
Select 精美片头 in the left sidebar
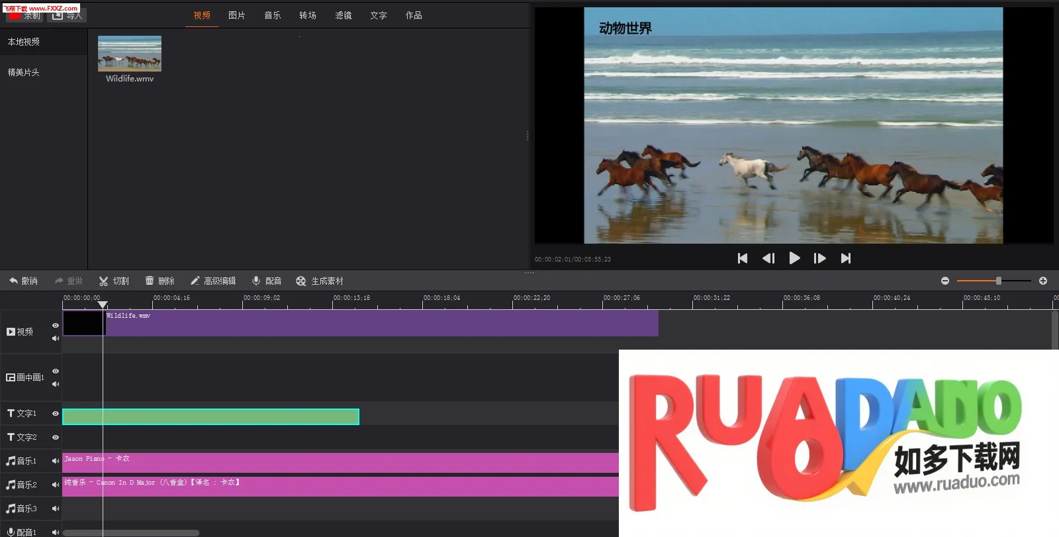[x=24, y=72]
